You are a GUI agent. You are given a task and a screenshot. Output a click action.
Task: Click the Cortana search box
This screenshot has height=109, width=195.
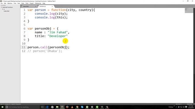click(22, 107)
